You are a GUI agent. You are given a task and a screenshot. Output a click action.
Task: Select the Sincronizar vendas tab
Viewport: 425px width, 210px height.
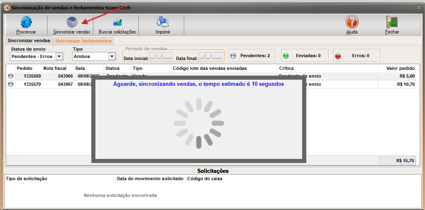(x=29, y=40)
